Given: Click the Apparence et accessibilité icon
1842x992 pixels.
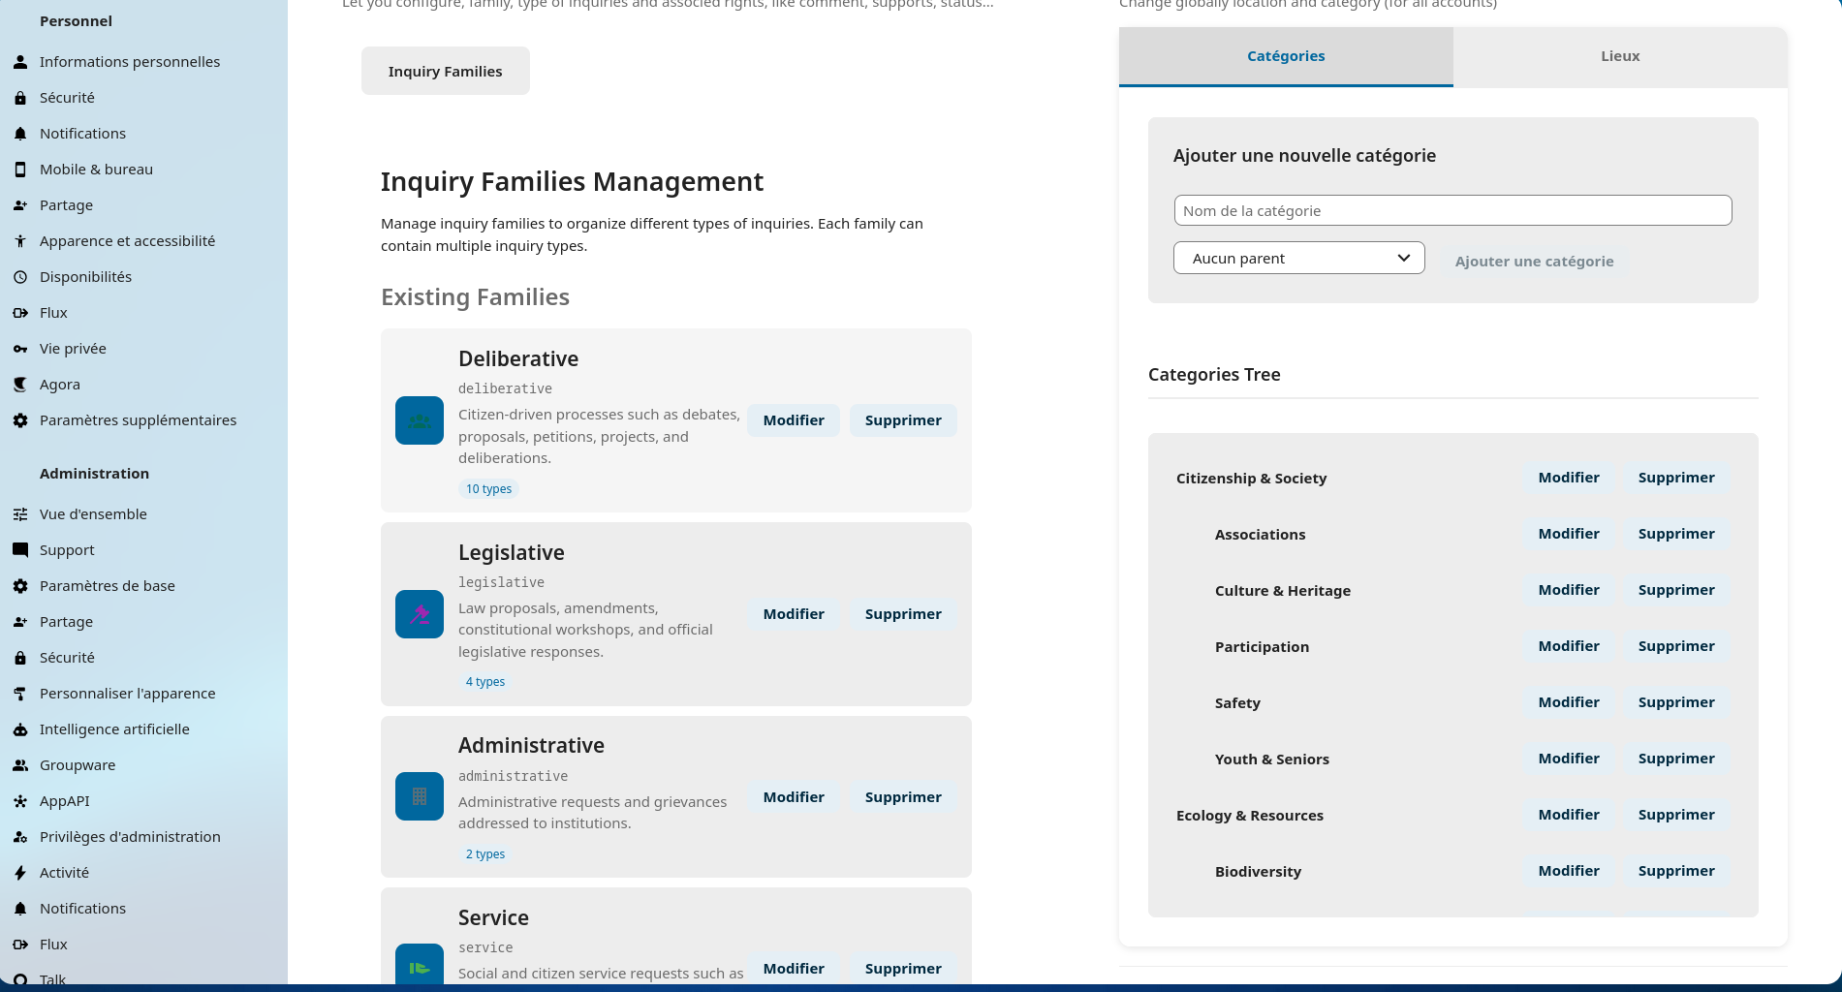Looking at the screenshot, I should click(20, 241).
